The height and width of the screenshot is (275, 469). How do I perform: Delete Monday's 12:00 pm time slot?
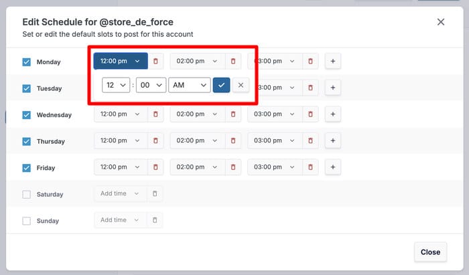[155, 61]
